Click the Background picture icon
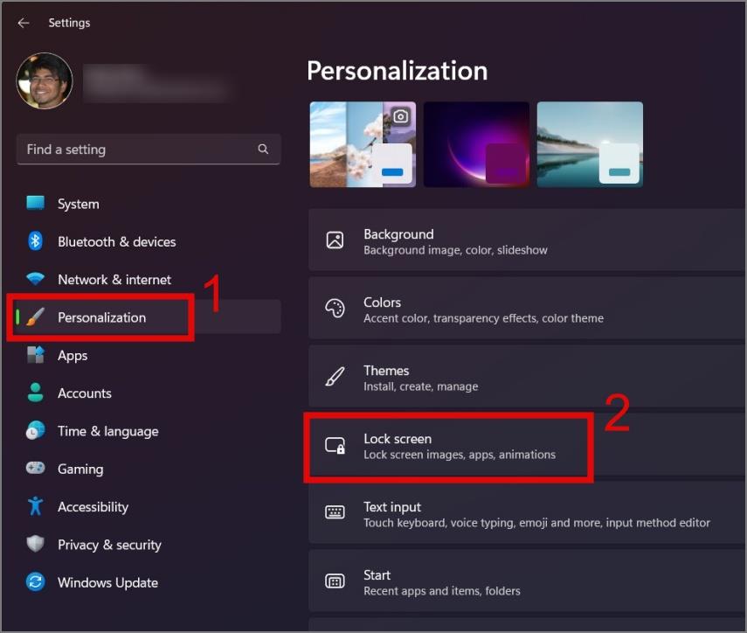Image resolution: width=747 pixels, height=633 pixels. coord(335,240)
